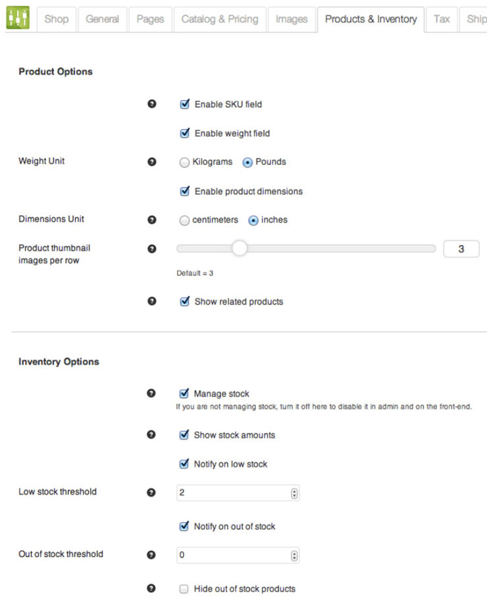Viewport: 487px width, 598px height.
Task: Select Kilograms weight unit
Action: [184, 162]
